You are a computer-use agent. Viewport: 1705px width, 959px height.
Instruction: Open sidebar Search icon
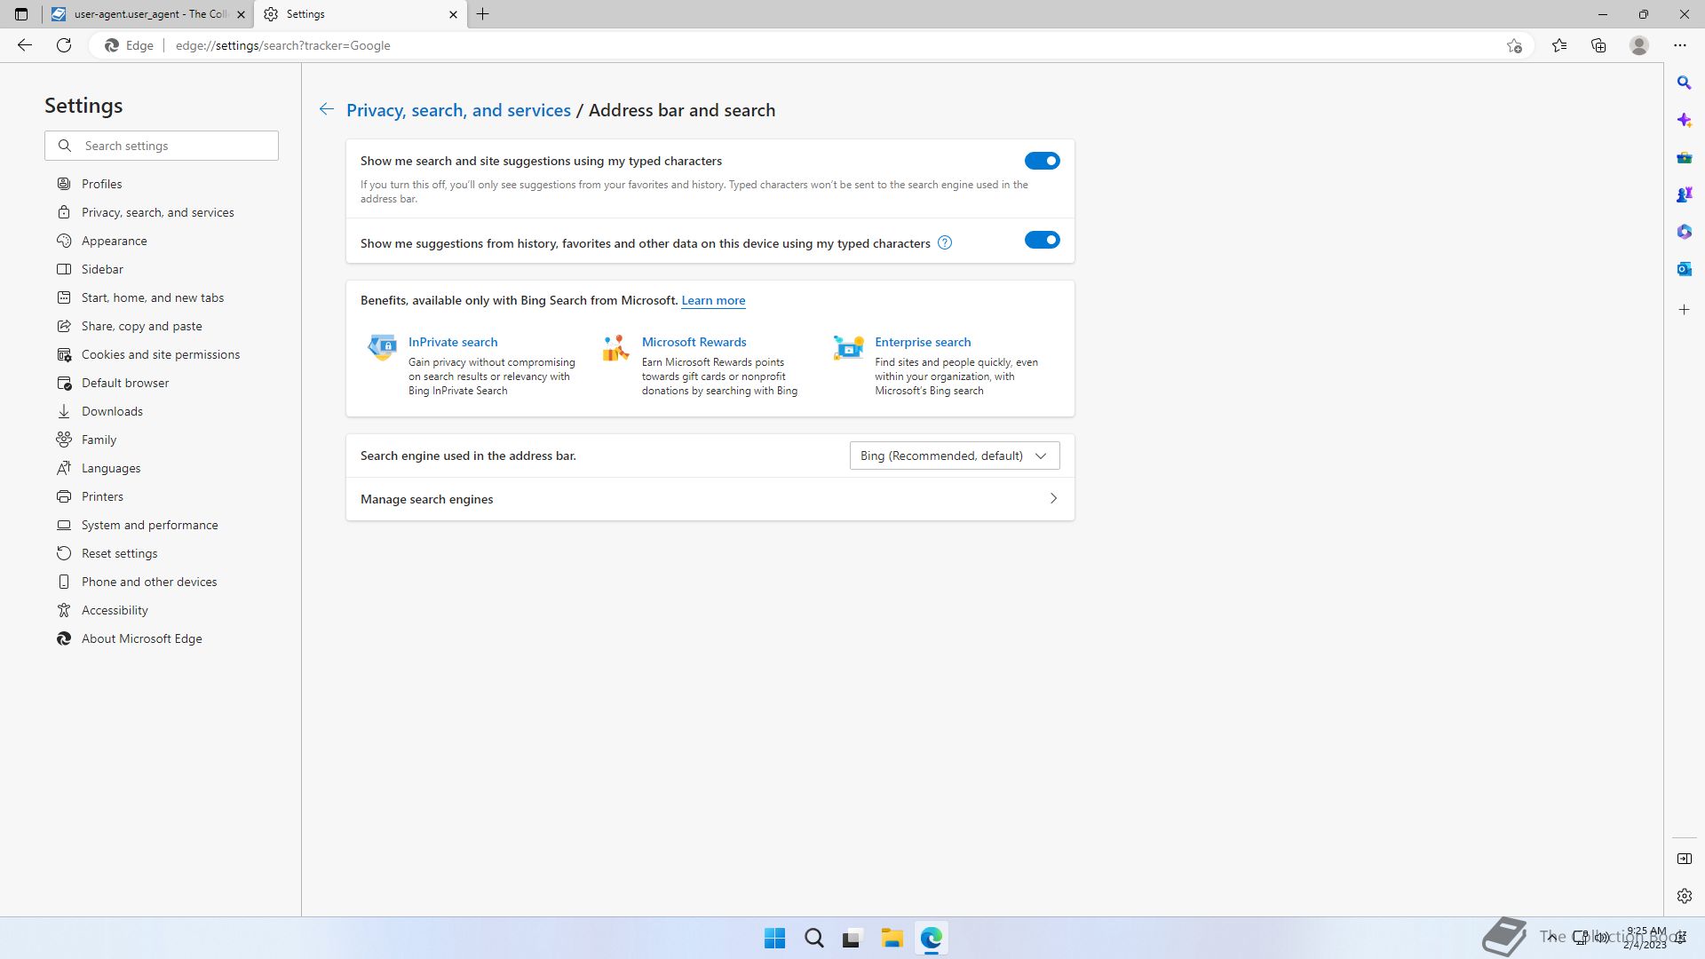point(1684,83)
